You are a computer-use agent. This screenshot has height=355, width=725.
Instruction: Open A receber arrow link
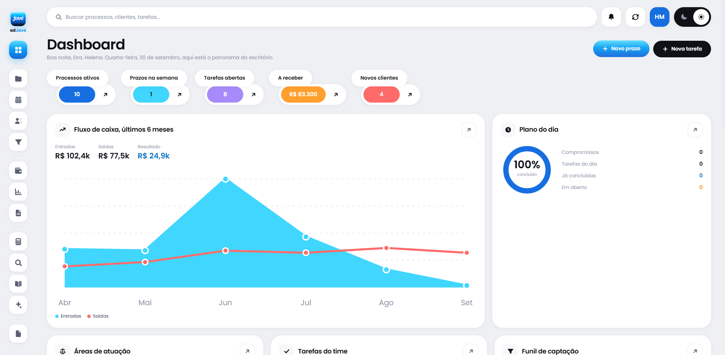[336, 94]
